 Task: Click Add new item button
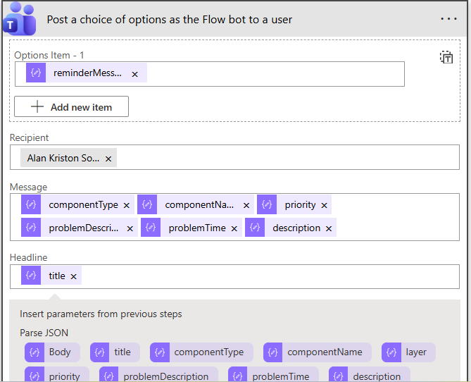(x=71, y=106)
